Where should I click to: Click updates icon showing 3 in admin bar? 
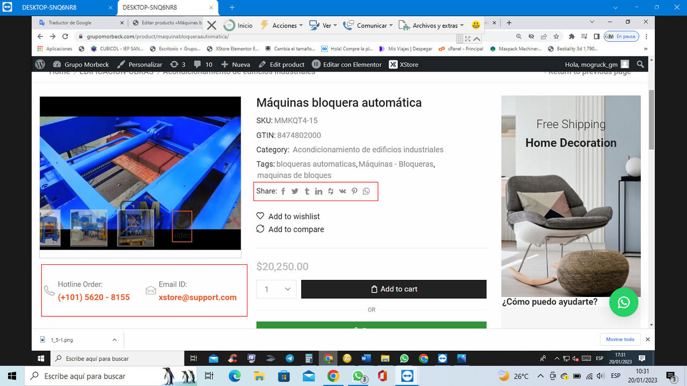pyautogui.click(x=176, y=64)
